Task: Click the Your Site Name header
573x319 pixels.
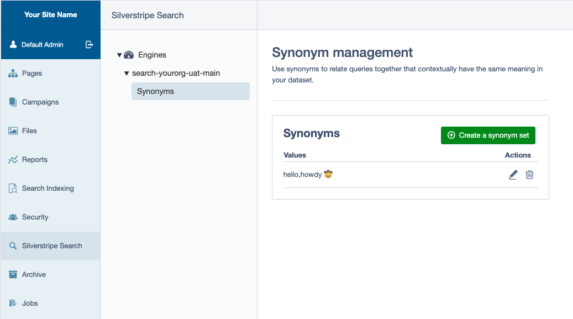Action: click(x=51, y=14)
